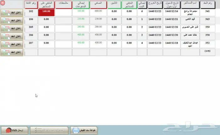Print the receipt voucher (طباعة سند القبض)

pyautogui.click(x=85, y=130)
